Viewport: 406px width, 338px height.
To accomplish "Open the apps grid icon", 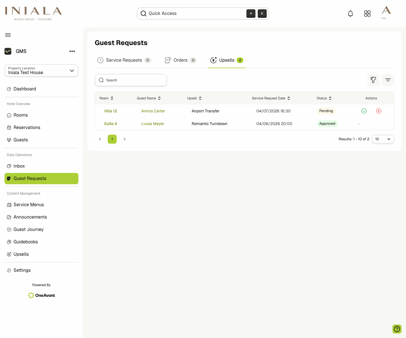I will coord(367,14).
